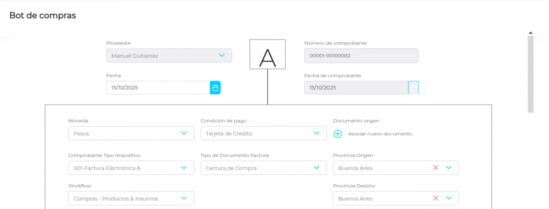Image resolution: width=549 pixels, height=209 pixels.
Task: Click the vertical scrollbar thumb
Action: [531, 74]
